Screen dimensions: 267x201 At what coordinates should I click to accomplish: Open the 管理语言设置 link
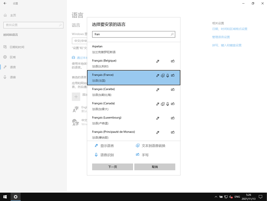coord(221,37)
